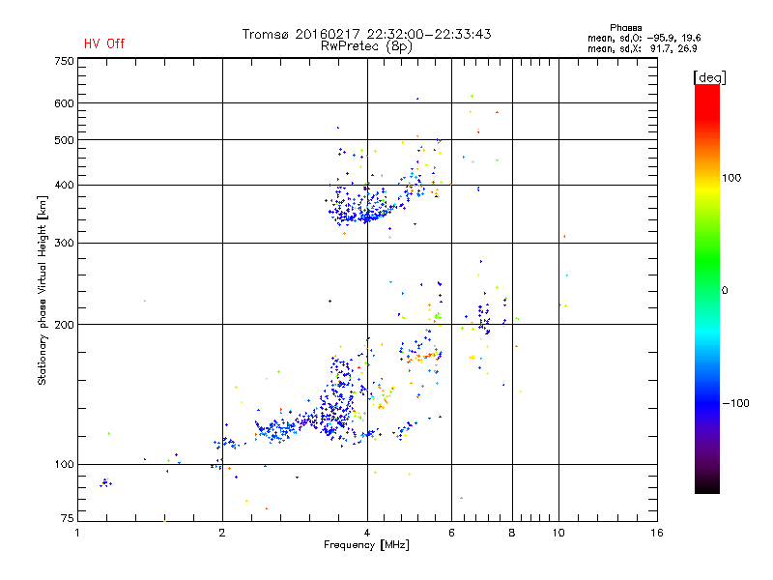Image resolution: width=773 pixels, height=580 pixels.
Task: Click the red 'HV Off' status label
Action: [104, 43]
